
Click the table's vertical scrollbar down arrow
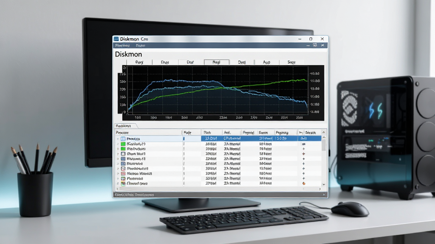tap(324, 185)
